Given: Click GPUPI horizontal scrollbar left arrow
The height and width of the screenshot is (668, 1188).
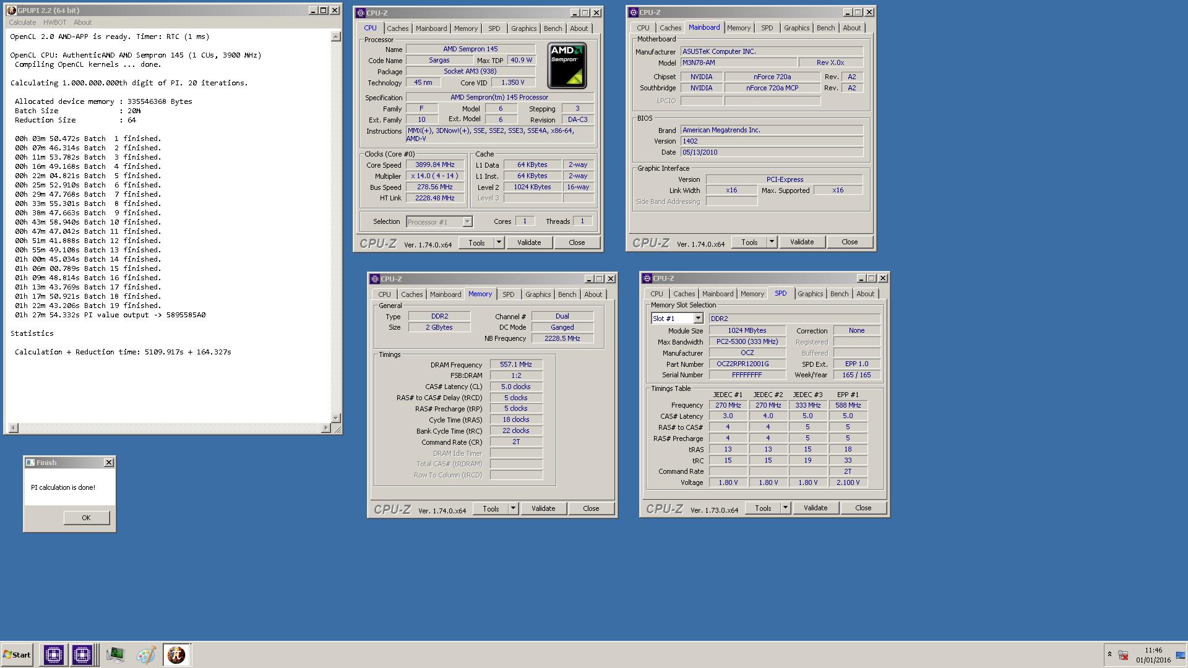Looking at the screenshot, I should coord(14,427).
